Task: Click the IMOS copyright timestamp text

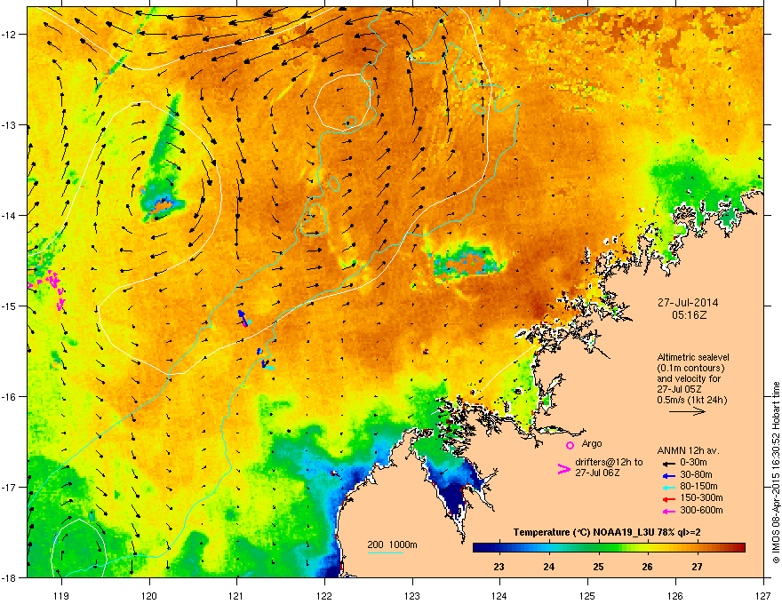Action: tap(776, 473)
